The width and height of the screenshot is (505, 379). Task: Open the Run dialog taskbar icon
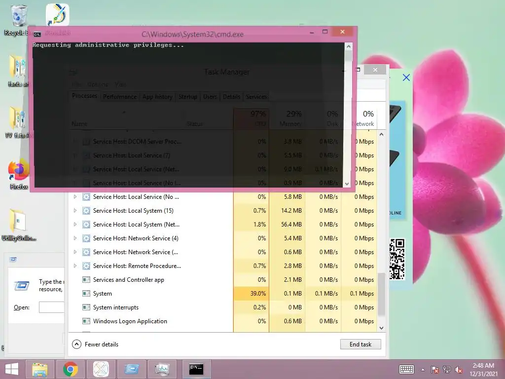131,369
